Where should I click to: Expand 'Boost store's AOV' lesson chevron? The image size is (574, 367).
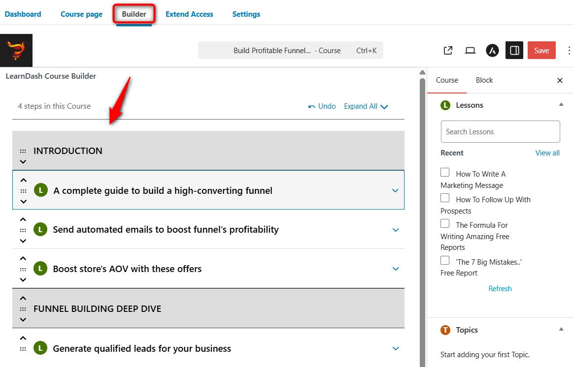pos(395,269)
